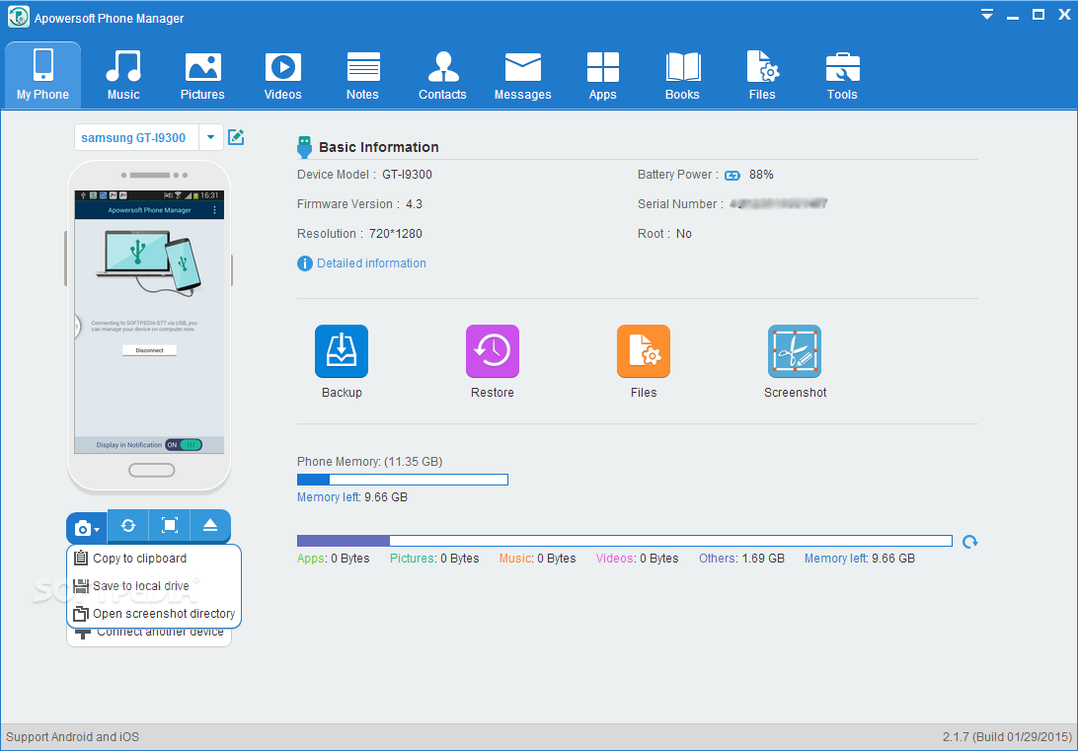1078x751 pixels.
Task: Select the My Phone tab icon
Action: pos(42,65)
